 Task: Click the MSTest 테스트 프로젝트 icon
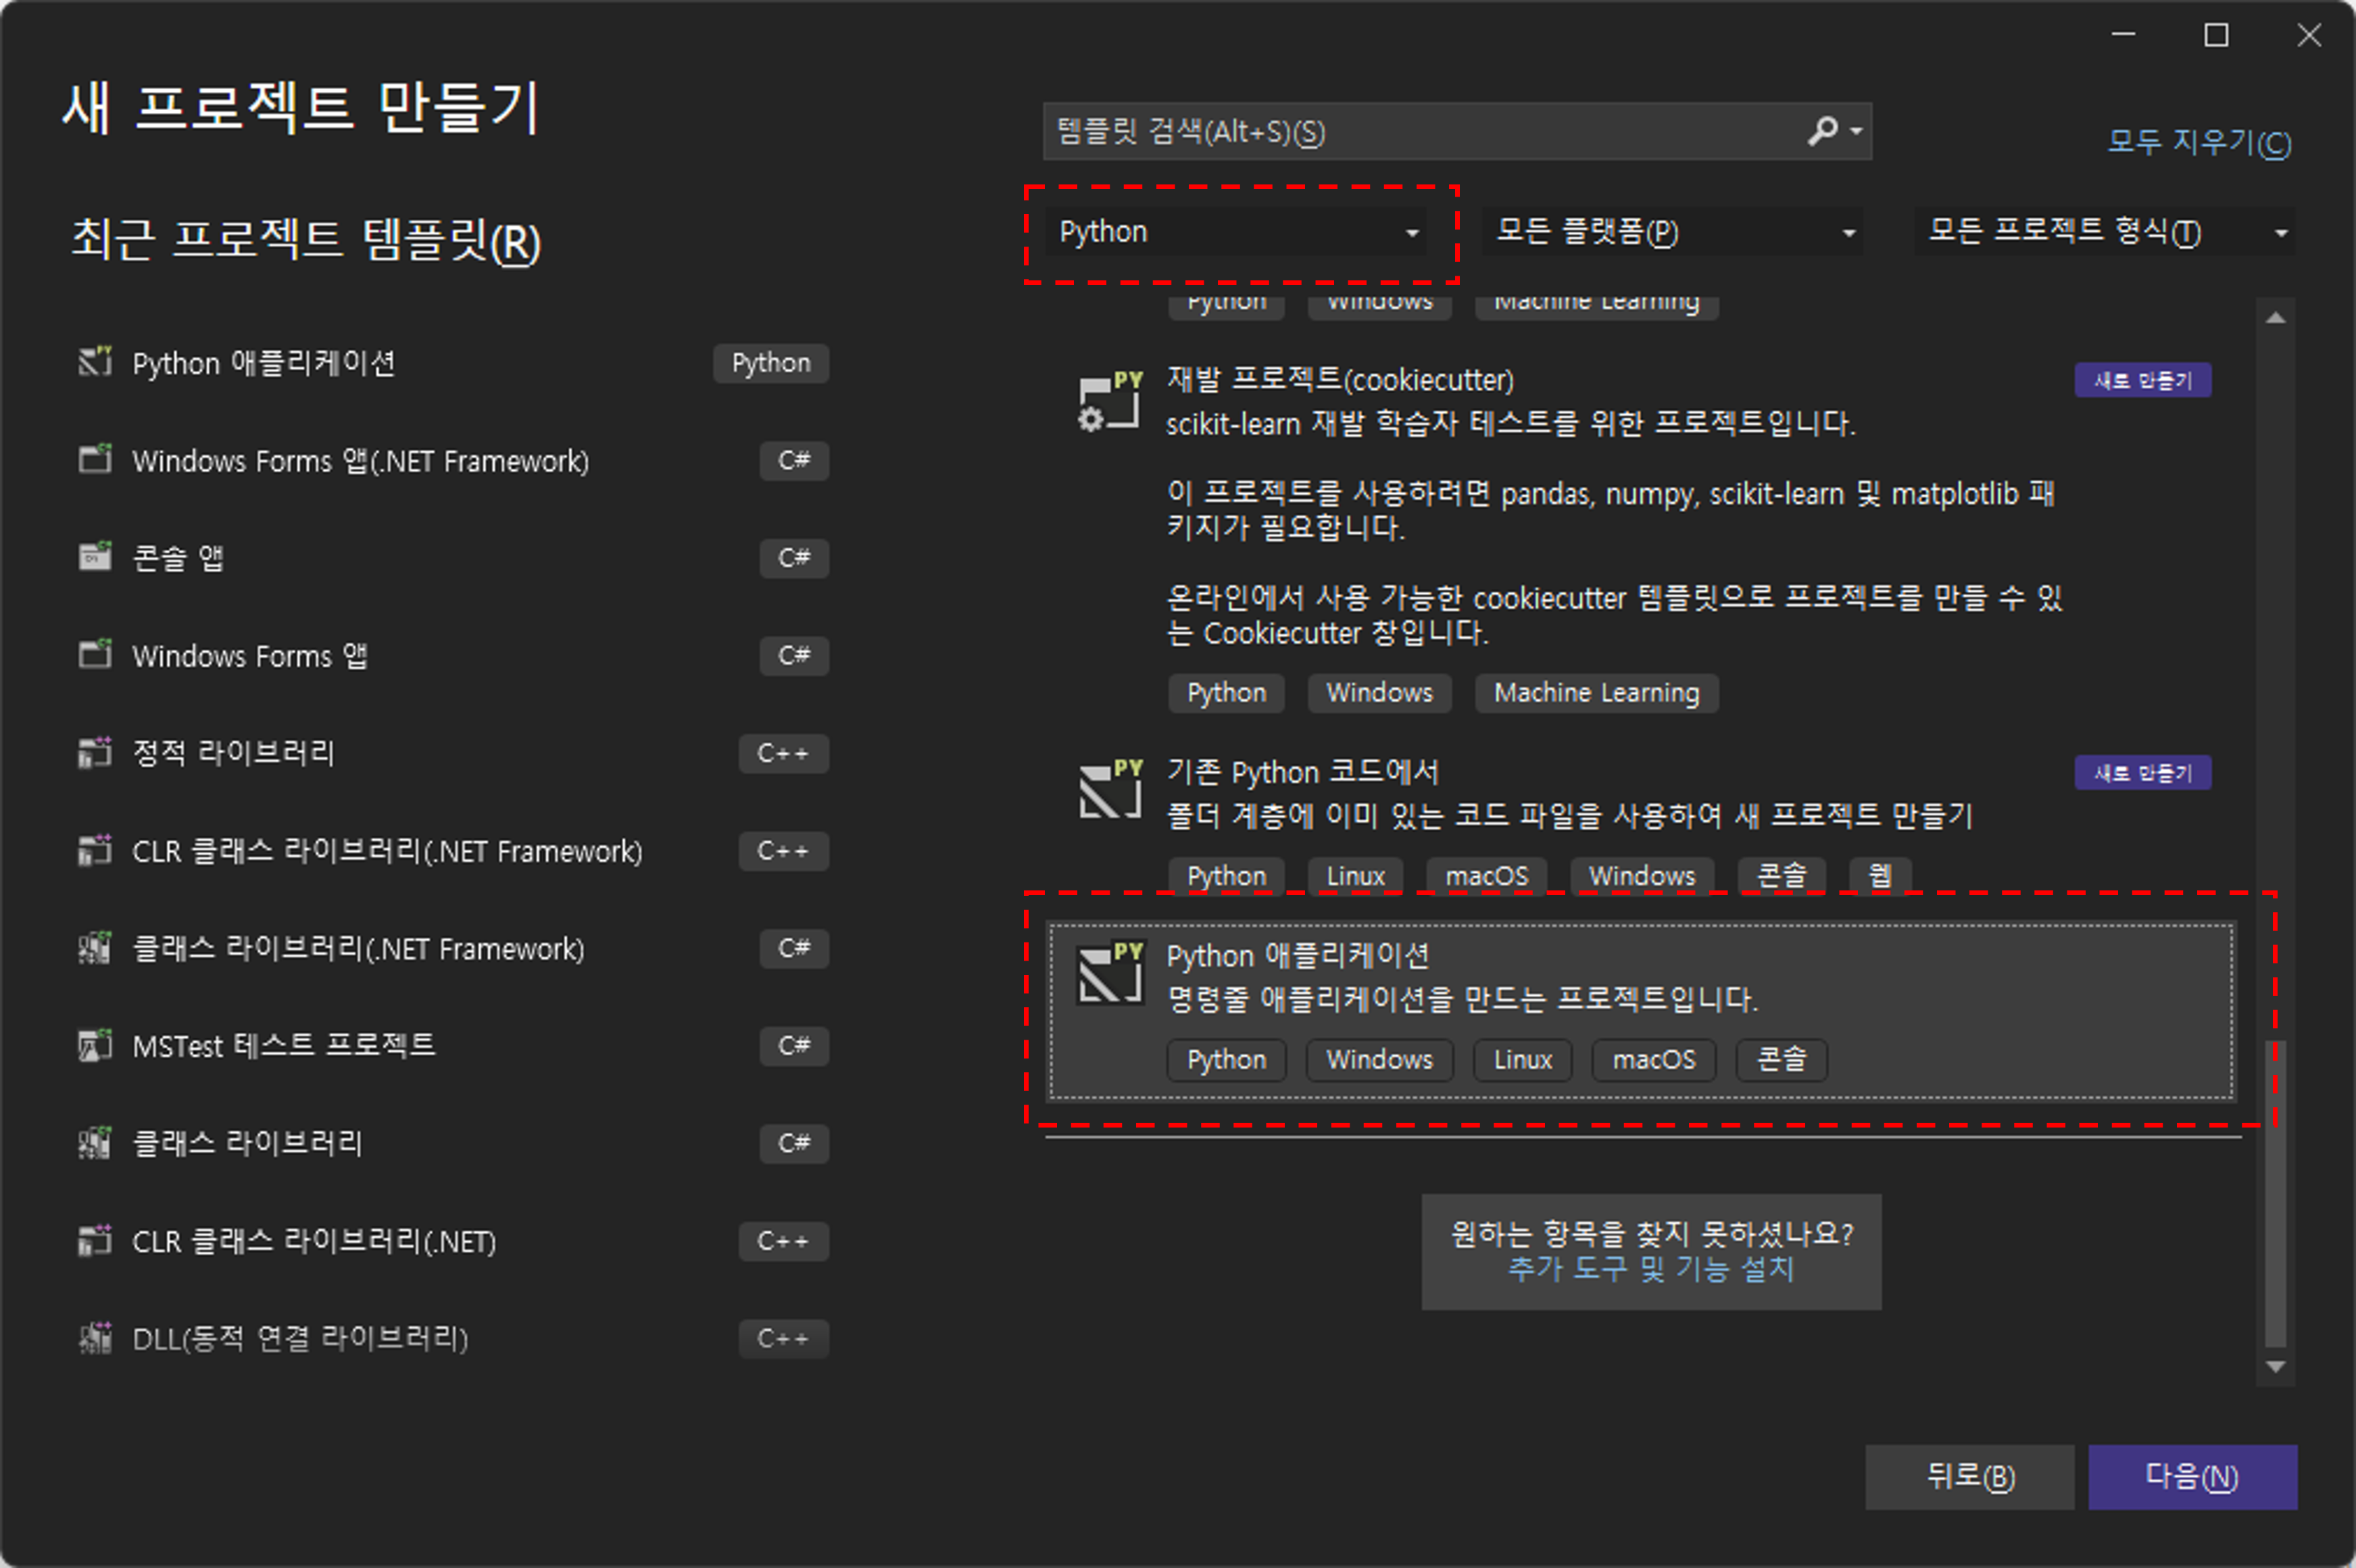(x=95, y=1046)
